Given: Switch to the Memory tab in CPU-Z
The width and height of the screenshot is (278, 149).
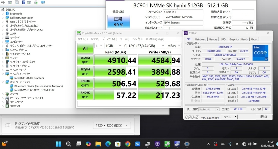Looking at the screenshot, I should [x=213, y=39].
